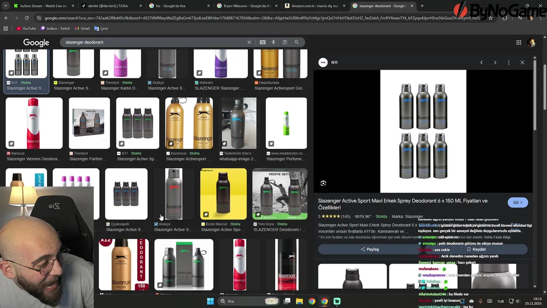Open the Slazenger Active Sport Mavi title link
This screenshot has height=308, width=547.
(403, 204)
